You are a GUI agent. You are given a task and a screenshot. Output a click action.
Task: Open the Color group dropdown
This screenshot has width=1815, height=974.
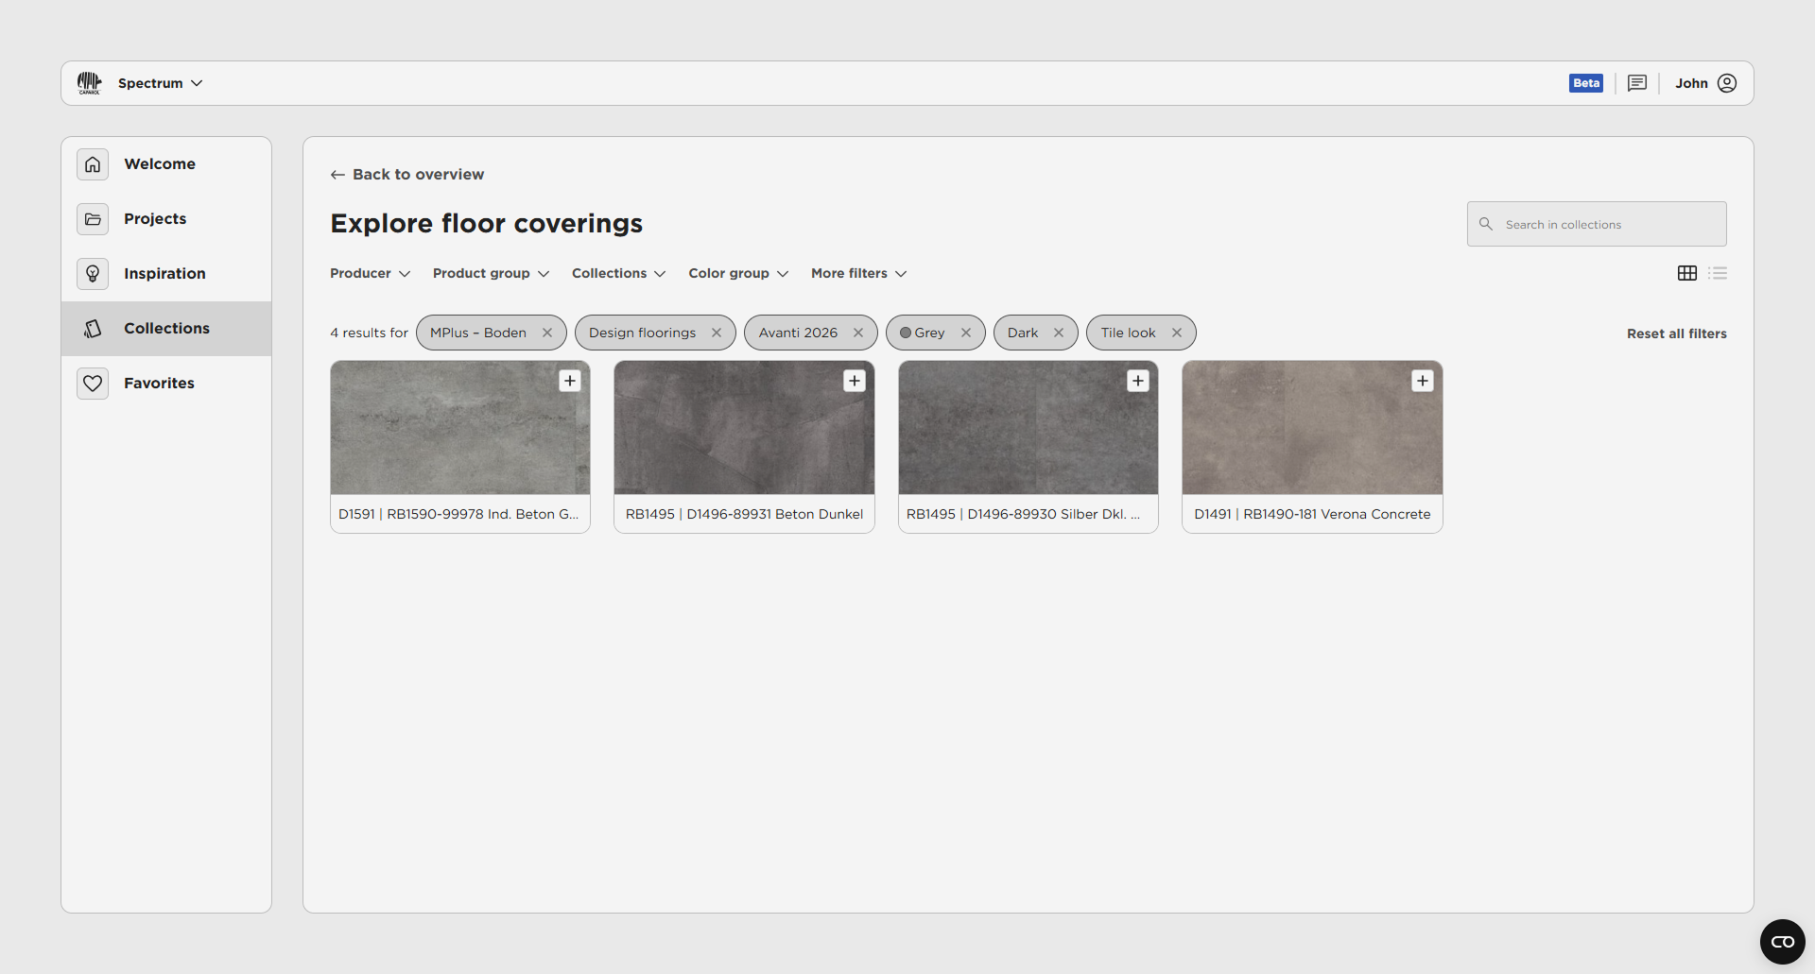737,273
